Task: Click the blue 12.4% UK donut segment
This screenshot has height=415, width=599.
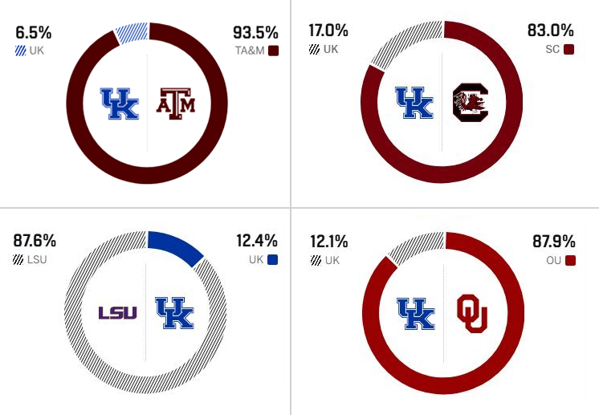Action: click(175, 247)
